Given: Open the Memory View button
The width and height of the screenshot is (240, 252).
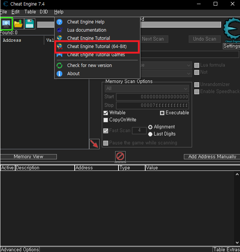Looking at the screenshot, I should (x=29, y=157).
